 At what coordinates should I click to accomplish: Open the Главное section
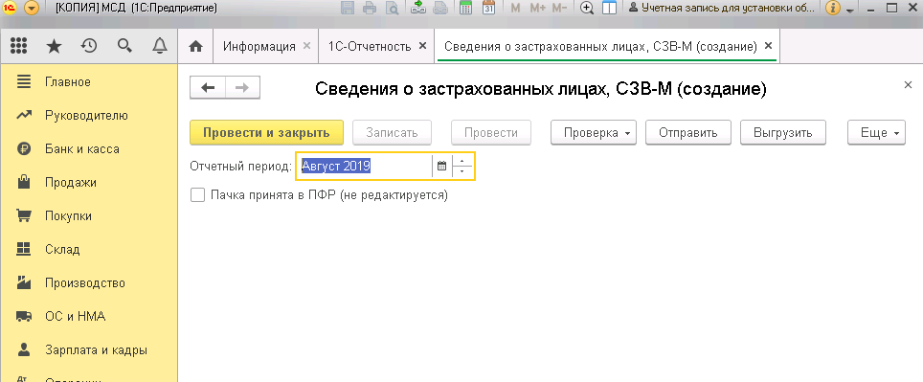88,81
